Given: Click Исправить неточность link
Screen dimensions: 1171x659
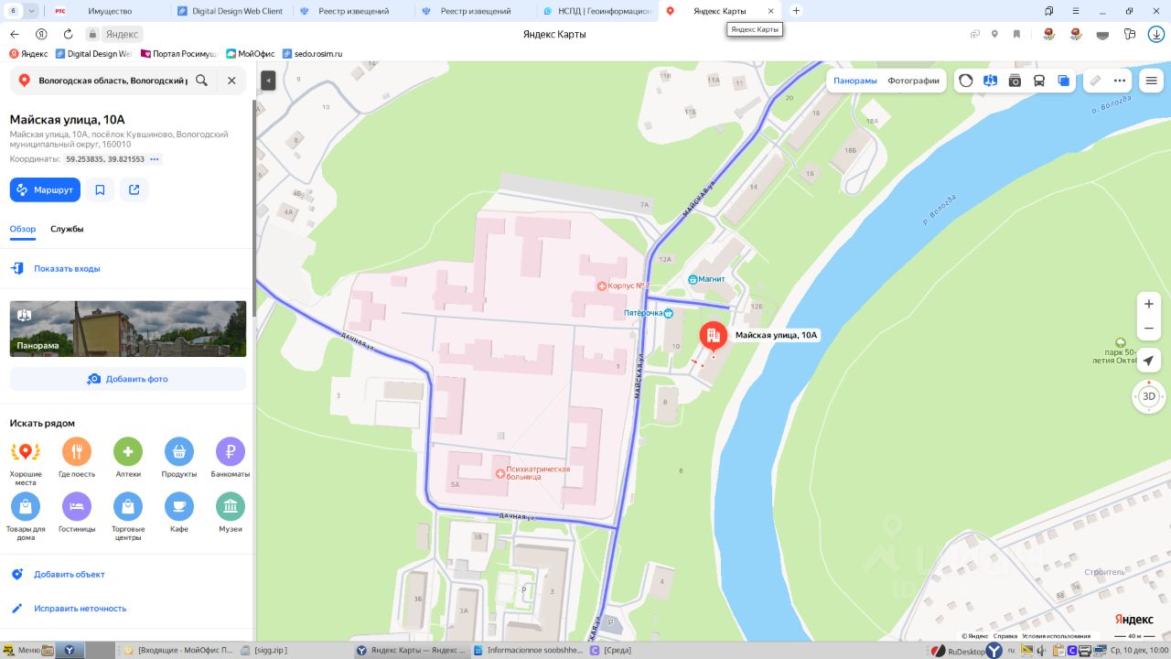Looking at the screenshot, I should coord(81,609).
